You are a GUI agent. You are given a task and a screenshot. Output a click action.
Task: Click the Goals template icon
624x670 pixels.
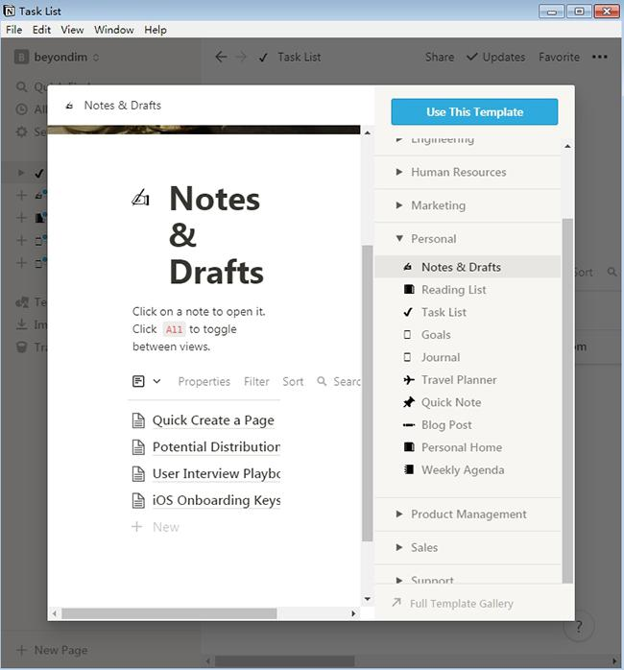click(408, 335)
